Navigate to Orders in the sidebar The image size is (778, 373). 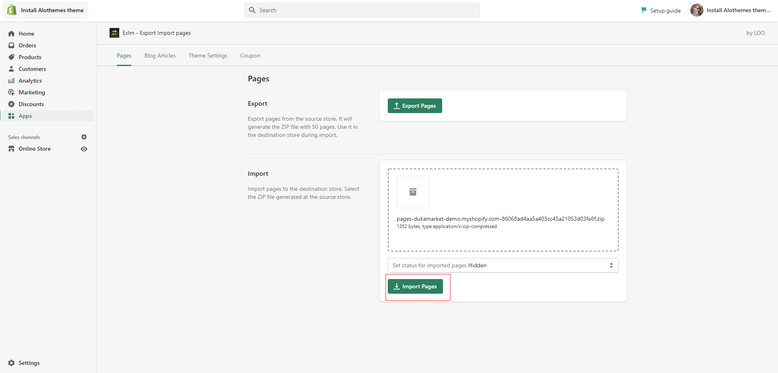[27, 45]
